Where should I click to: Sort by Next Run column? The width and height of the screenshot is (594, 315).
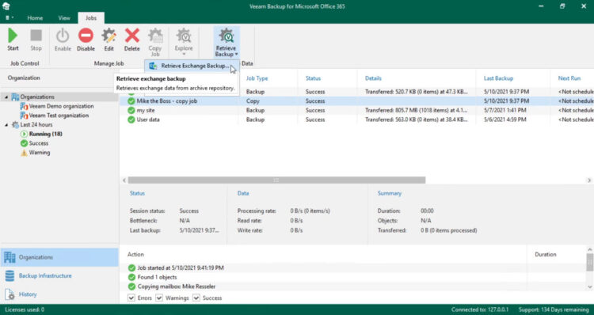569,78
